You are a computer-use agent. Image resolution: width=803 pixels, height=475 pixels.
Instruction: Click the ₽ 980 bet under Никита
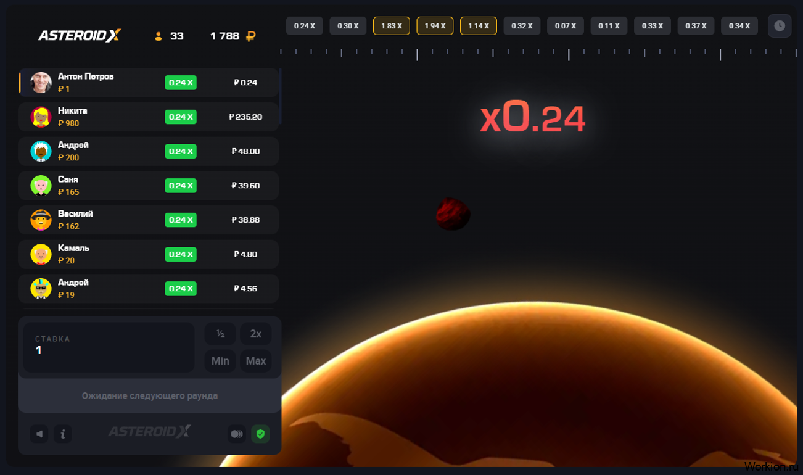68,123
